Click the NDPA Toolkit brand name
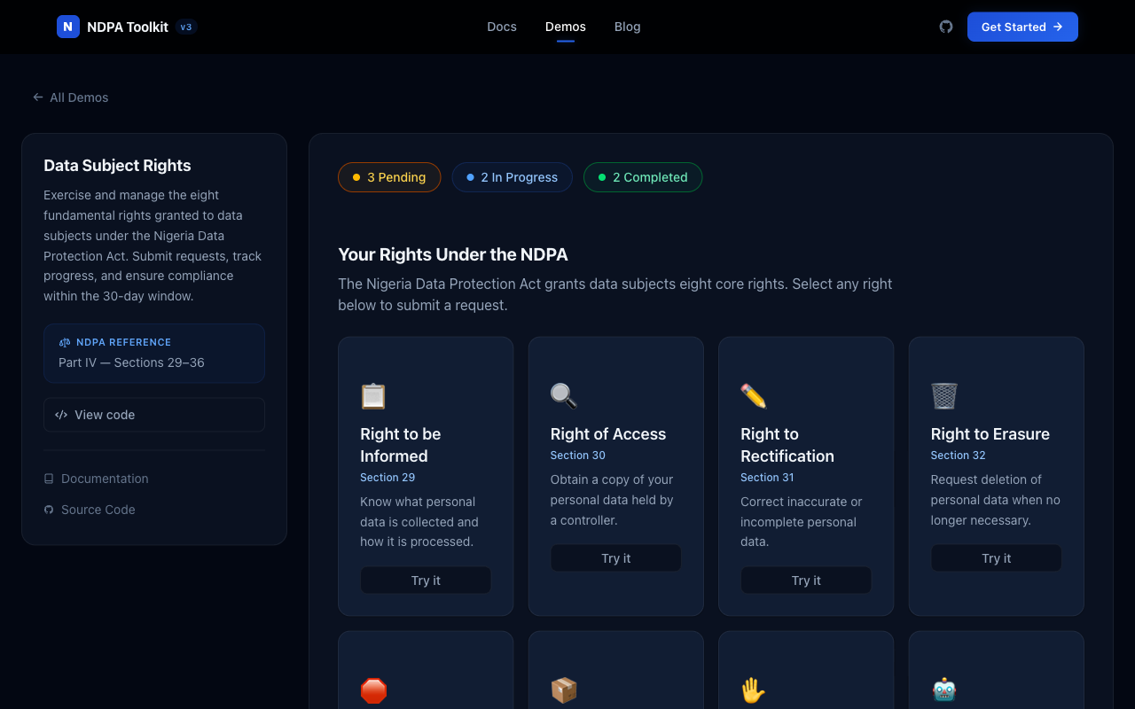 128,27
